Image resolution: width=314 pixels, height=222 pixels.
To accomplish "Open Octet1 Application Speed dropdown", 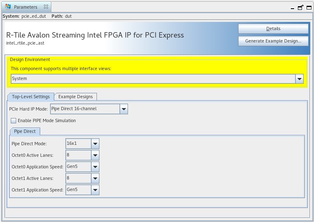I will pyautogui.click(x=95, y=190).
